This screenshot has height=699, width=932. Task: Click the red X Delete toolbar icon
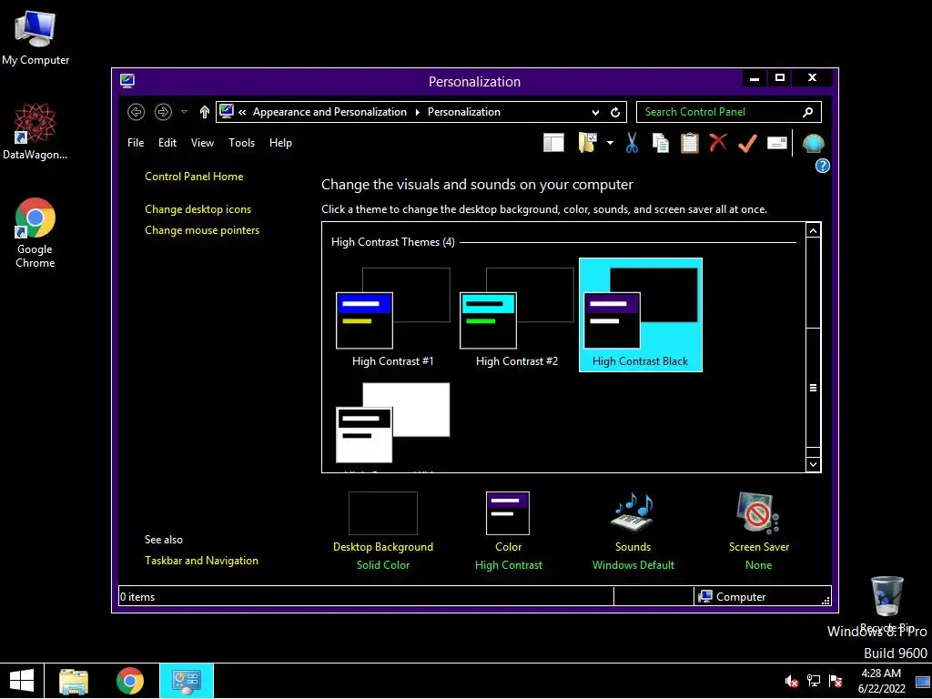[x=718, y=143]
